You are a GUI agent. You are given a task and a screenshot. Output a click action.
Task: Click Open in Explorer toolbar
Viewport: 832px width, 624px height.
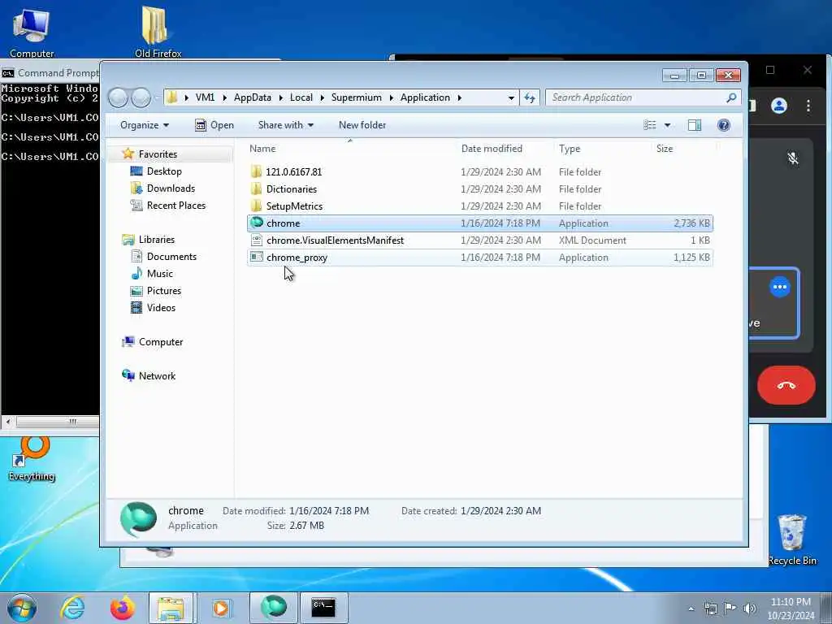click(x=214, y=125)
